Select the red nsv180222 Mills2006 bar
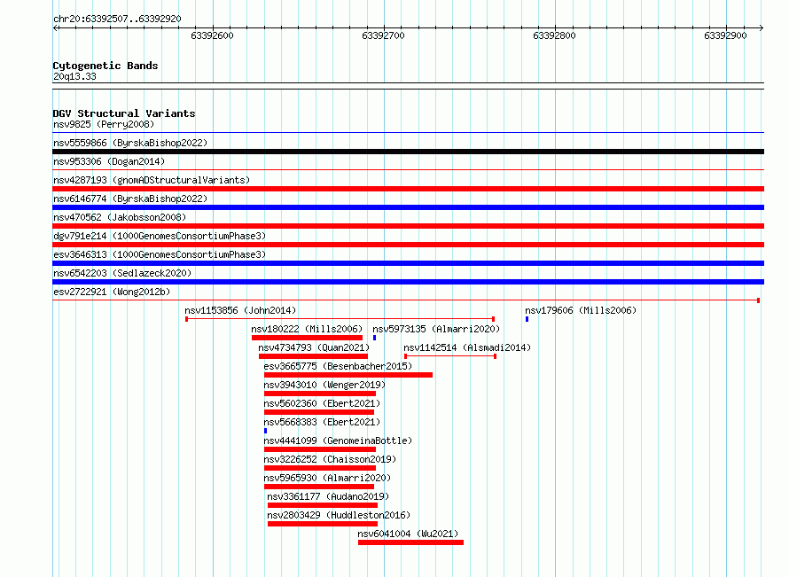The height and width of the screenshot is (577, 789). coord(307,338)
